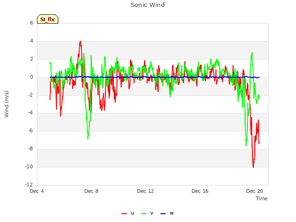
Task: Click the Sonic Wind chart title
Action: tap(148, 5)
